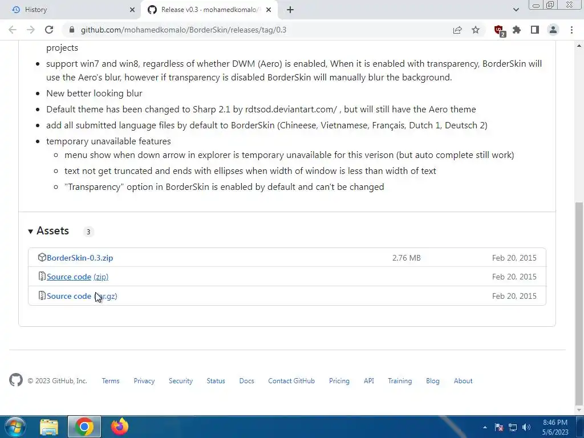The image size is (584, 438).
Task: Click package icon beside BorderSkin-0.3.zip
Action: click(42, 257)
